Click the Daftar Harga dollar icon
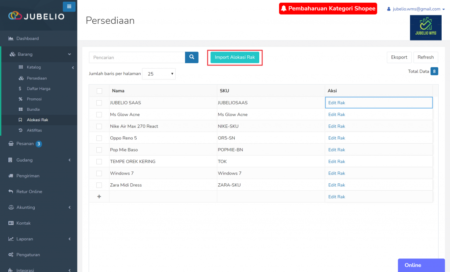The image size is (450, 272). [20, 89]
